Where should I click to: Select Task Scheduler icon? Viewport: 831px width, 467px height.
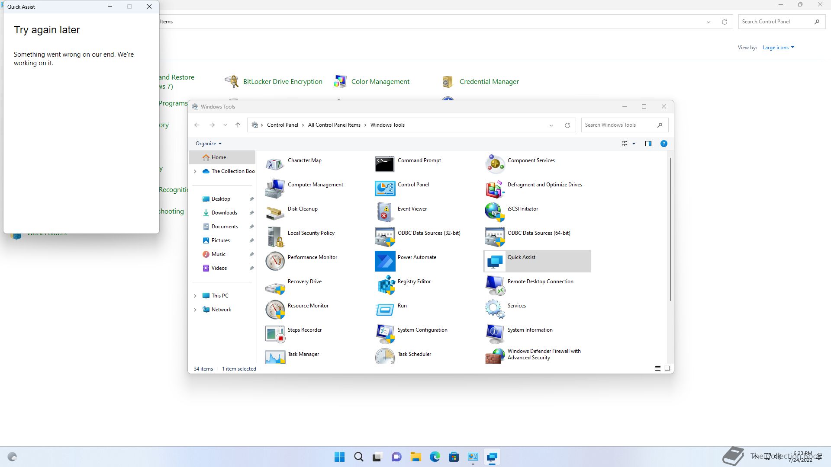pos(385,356)
